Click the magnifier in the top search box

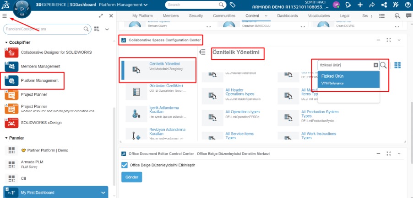[x=222, y=5]
